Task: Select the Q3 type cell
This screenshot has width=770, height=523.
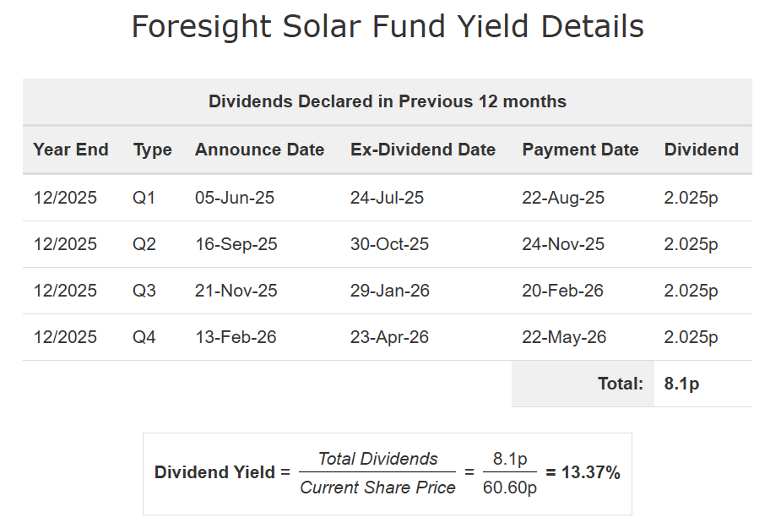Action: pyautogui.click(x=144, y=291)
